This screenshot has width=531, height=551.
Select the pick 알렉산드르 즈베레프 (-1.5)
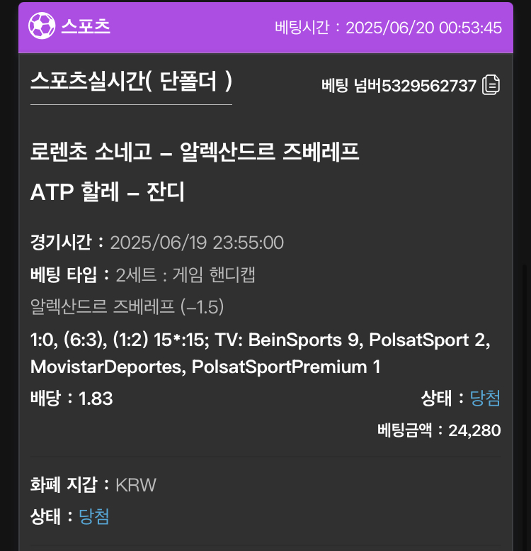click(127, 306)
